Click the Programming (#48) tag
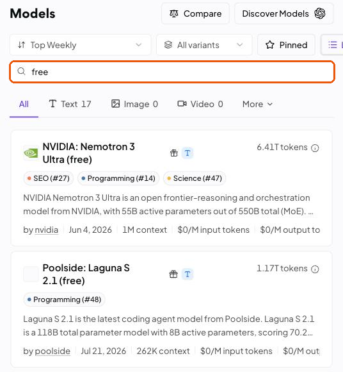 pos(65,300)
